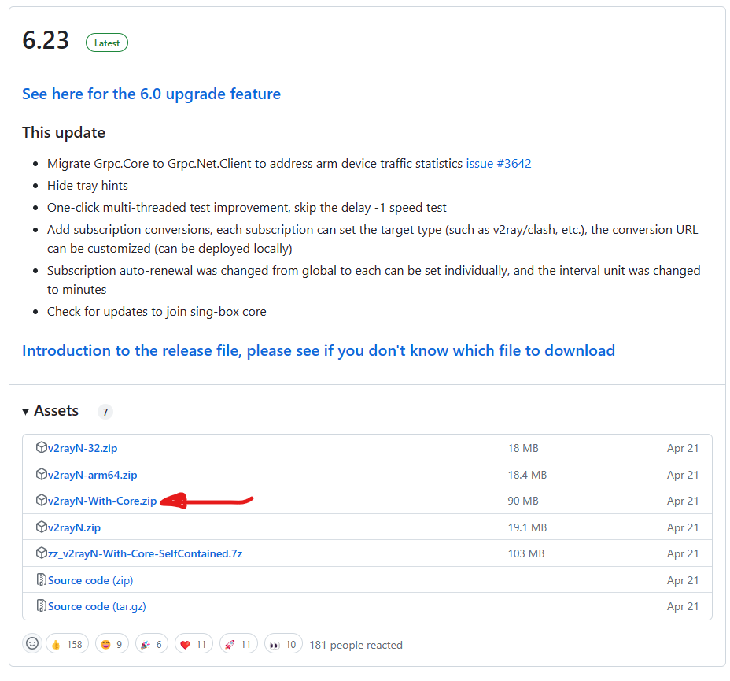Click the '90 MB' size value
730x681 pixels.
(x=523, y=501)
